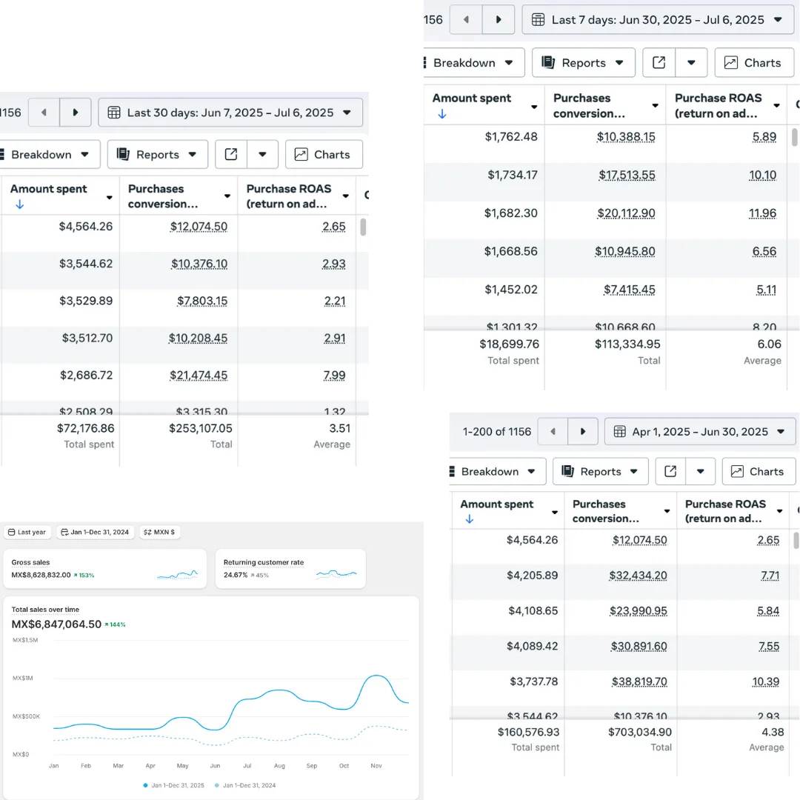Go to next page in Apr 1 – Jun 30 panel
The image size is (800, 800).
(583, 432)
